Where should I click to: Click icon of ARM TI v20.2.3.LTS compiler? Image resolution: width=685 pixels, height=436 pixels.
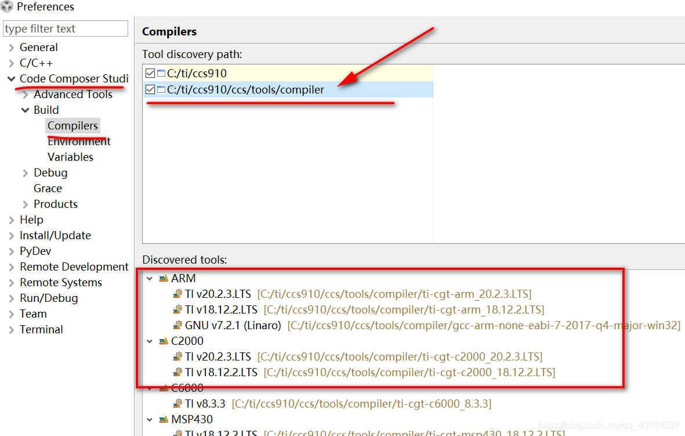pyautogui.click(x=178, y=294)
